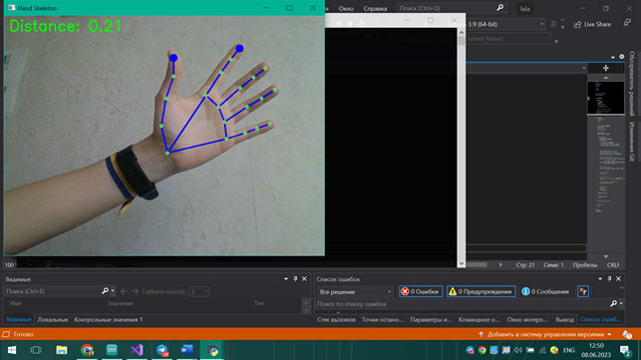Click the split editor plus icon

606,68
